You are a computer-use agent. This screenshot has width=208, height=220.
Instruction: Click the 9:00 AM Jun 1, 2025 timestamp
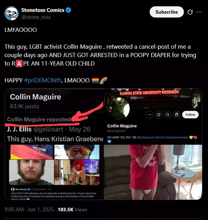(x=29, y=209)
